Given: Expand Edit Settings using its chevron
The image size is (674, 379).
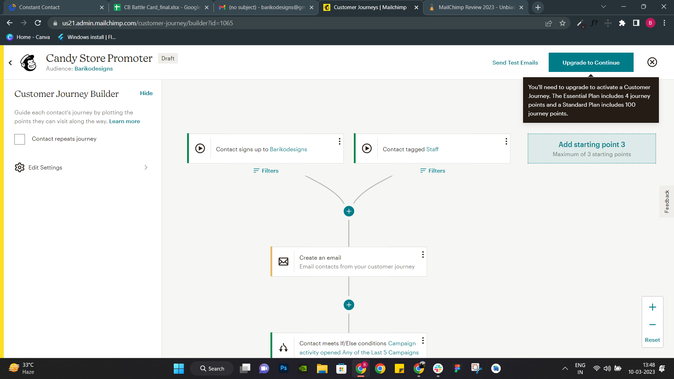Looking at the screenshot, I should pos(146,167).
